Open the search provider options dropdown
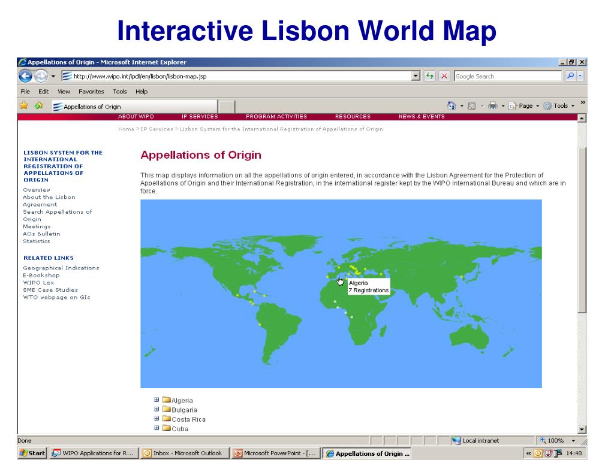 pos(580,76)
